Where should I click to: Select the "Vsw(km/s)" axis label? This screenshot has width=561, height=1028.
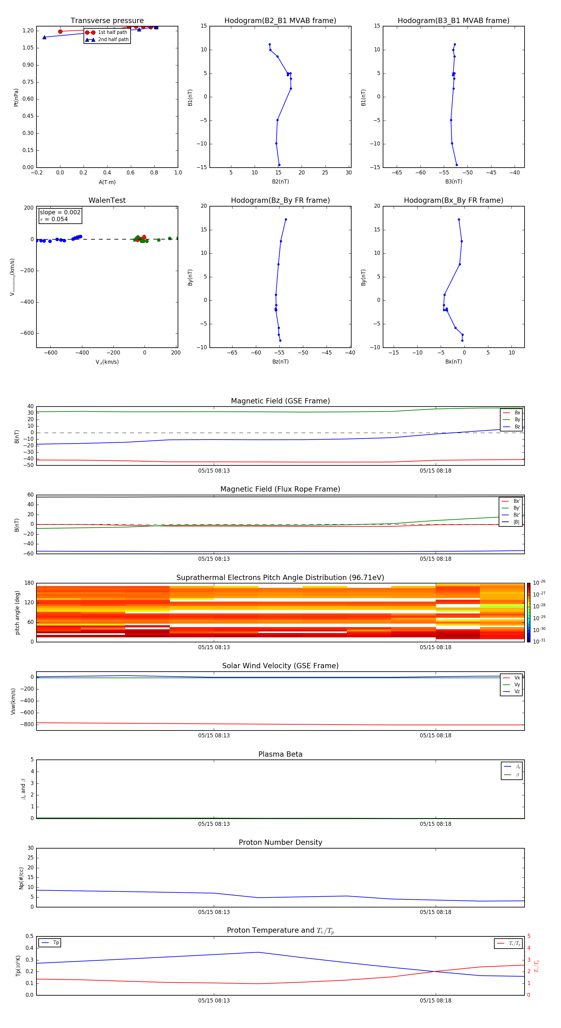point(13,701)
